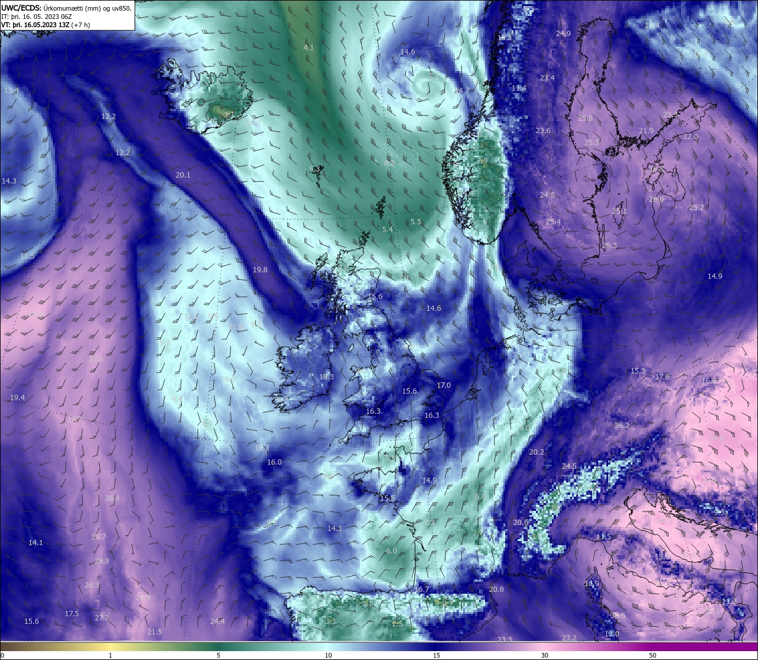The height and width of the screenshot is (660, 758).
Task: Click the map value '20.2'
Action: click(536, 452)
